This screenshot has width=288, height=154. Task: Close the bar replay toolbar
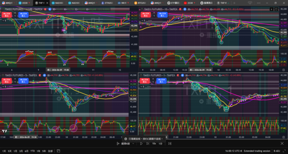tap(282, 143)
